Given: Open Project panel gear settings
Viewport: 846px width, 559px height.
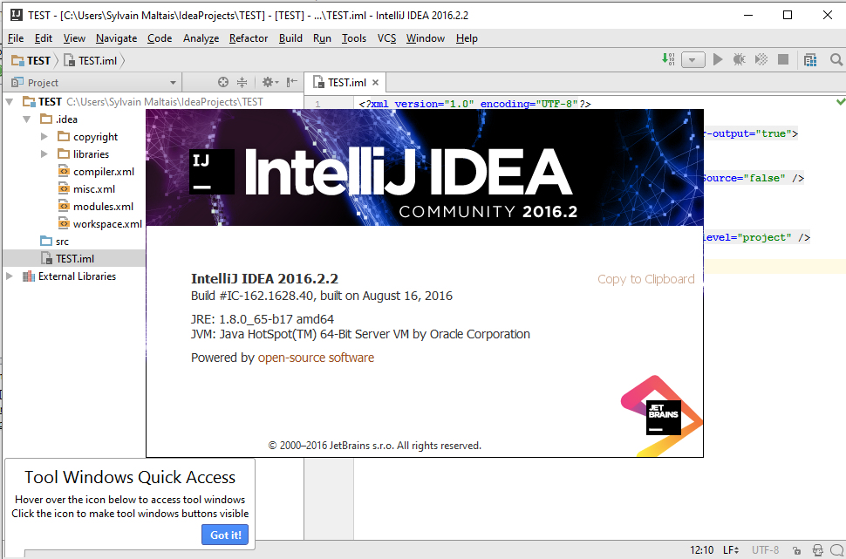Looking at the screenshot, I should click(x=269, y=82).
